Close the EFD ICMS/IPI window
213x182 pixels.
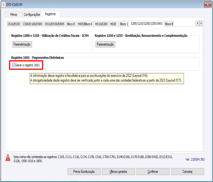(208, 4)
